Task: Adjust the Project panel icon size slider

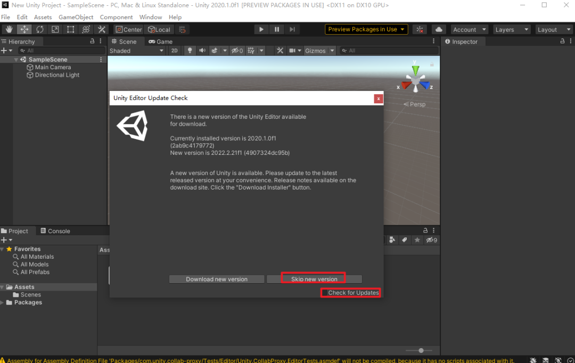Action: (421, 350)
